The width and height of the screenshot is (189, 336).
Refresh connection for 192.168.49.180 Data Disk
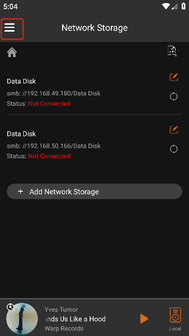click(173, 96)
